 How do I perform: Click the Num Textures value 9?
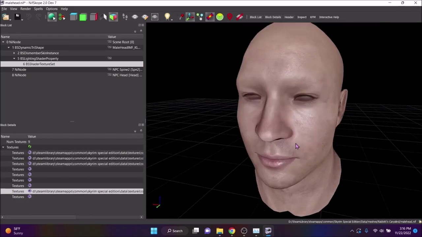point(29,142)
